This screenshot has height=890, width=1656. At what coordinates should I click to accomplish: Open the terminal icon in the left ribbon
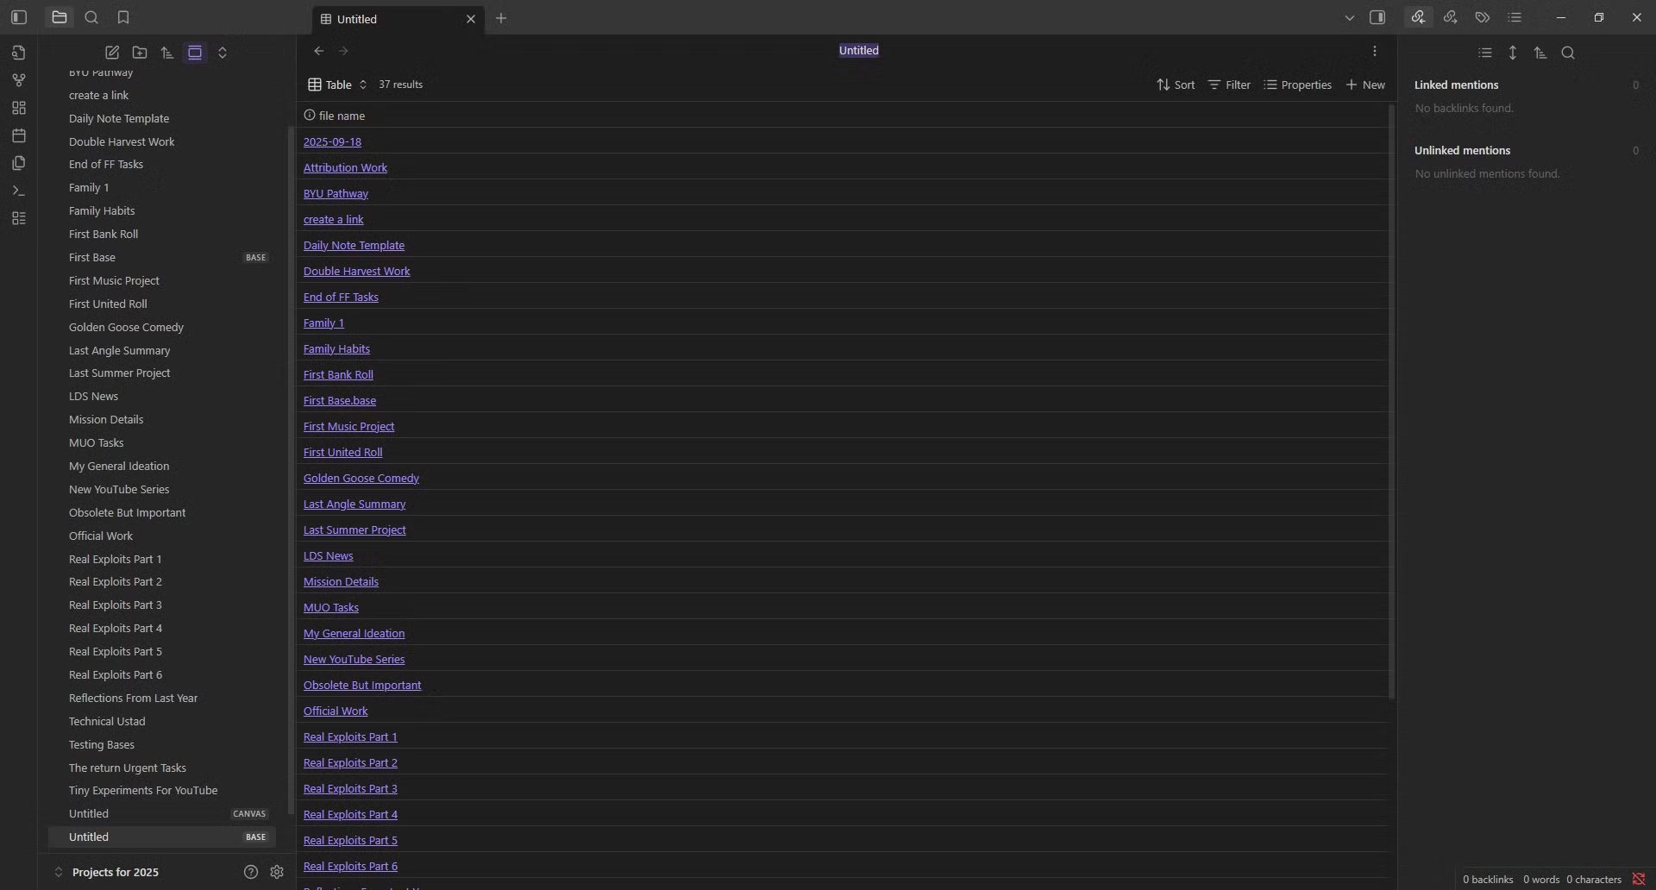pyautogui.click(x=19, y=191)
